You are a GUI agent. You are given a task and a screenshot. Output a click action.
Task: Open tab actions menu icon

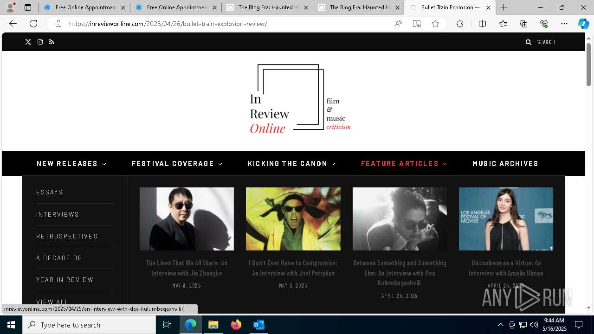(x=28, y=7)
